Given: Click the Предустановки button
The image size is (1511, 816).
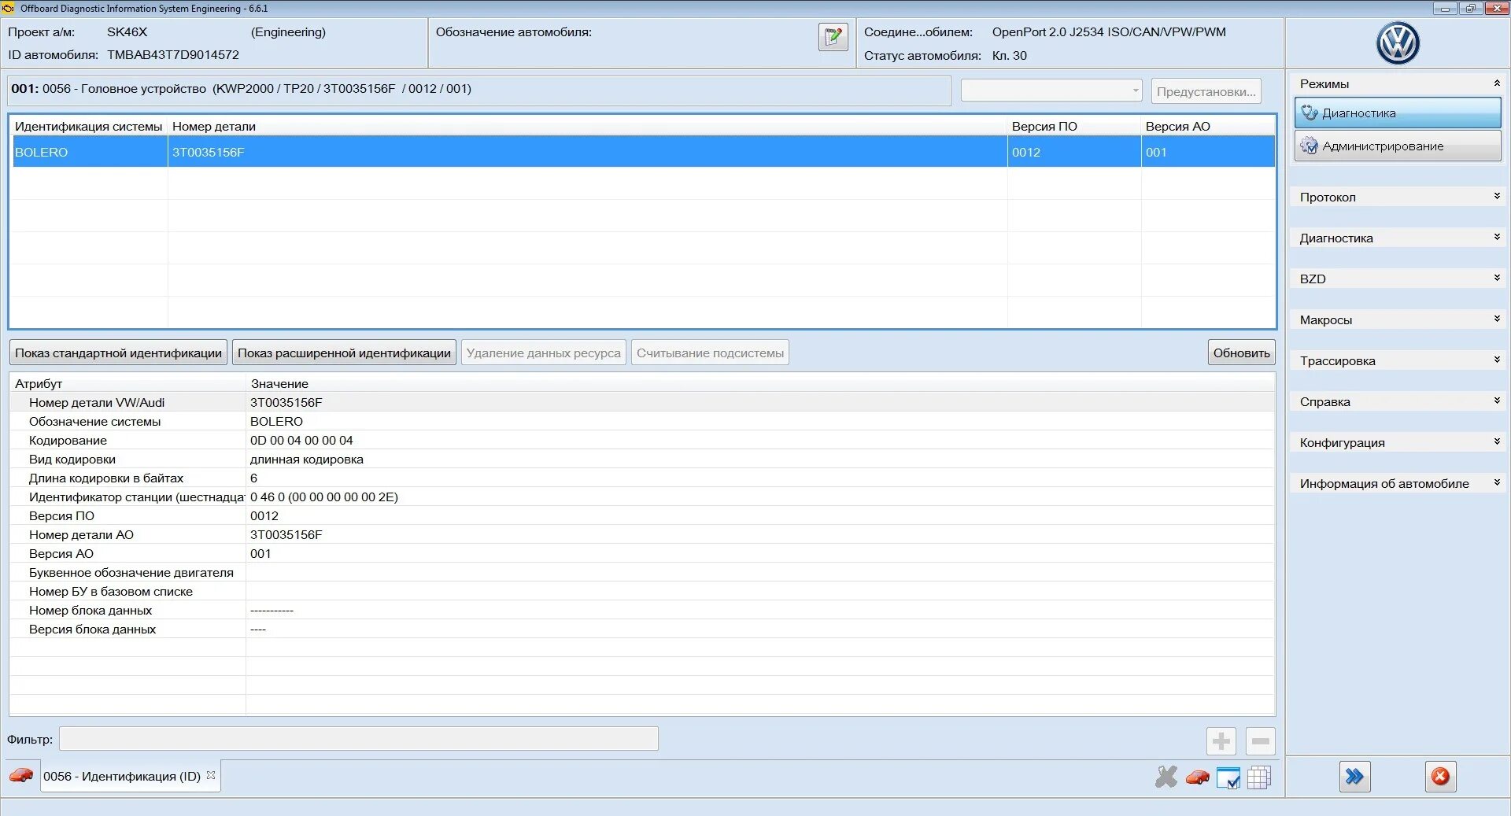Looking at the screenshot, I should (1206, 91).
